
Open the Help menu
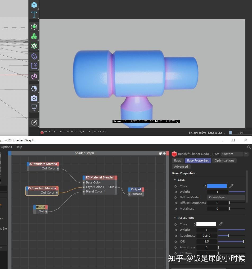point(19,147)
